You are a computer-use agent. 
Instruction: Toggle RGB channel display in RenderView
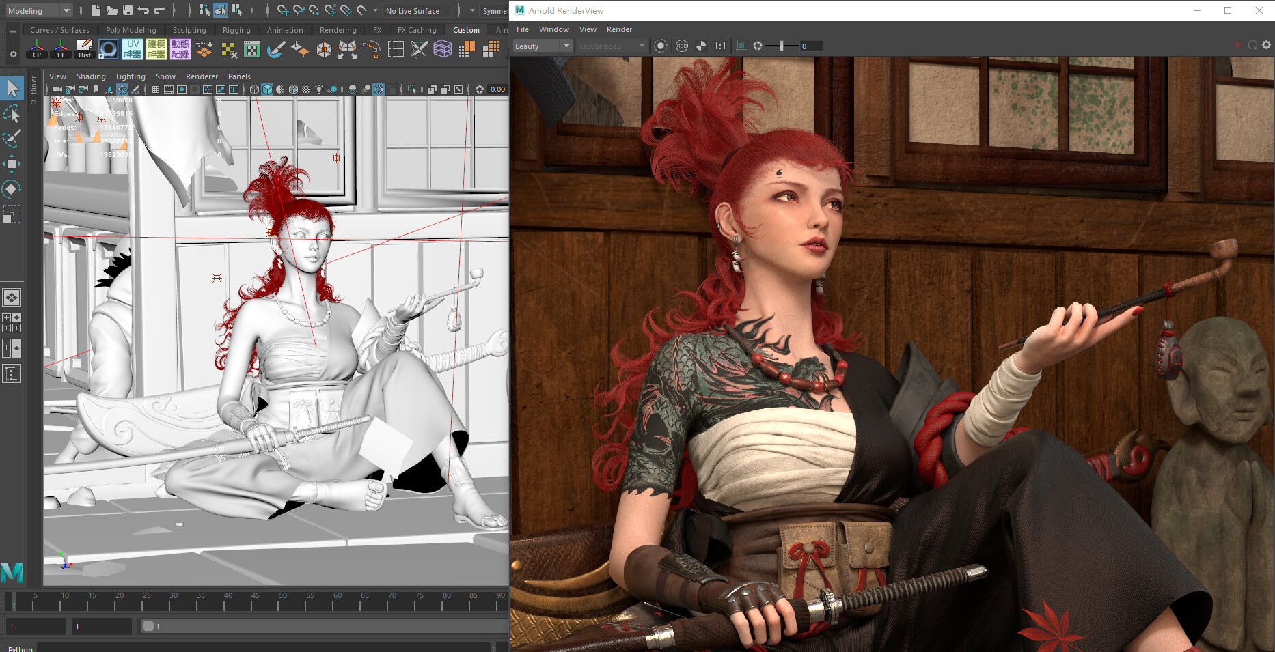click(x=681, y=46)
